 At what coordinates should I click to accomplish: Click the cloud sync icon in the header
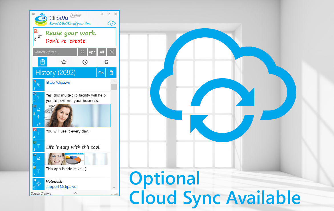(112, 23)
